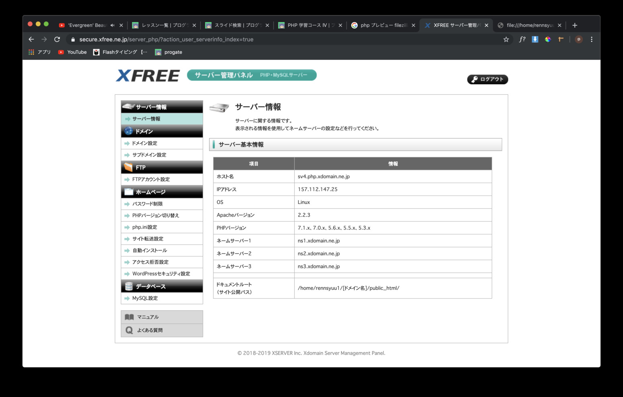
Task: Bookmark this page with the star icon
Action: 506,39
